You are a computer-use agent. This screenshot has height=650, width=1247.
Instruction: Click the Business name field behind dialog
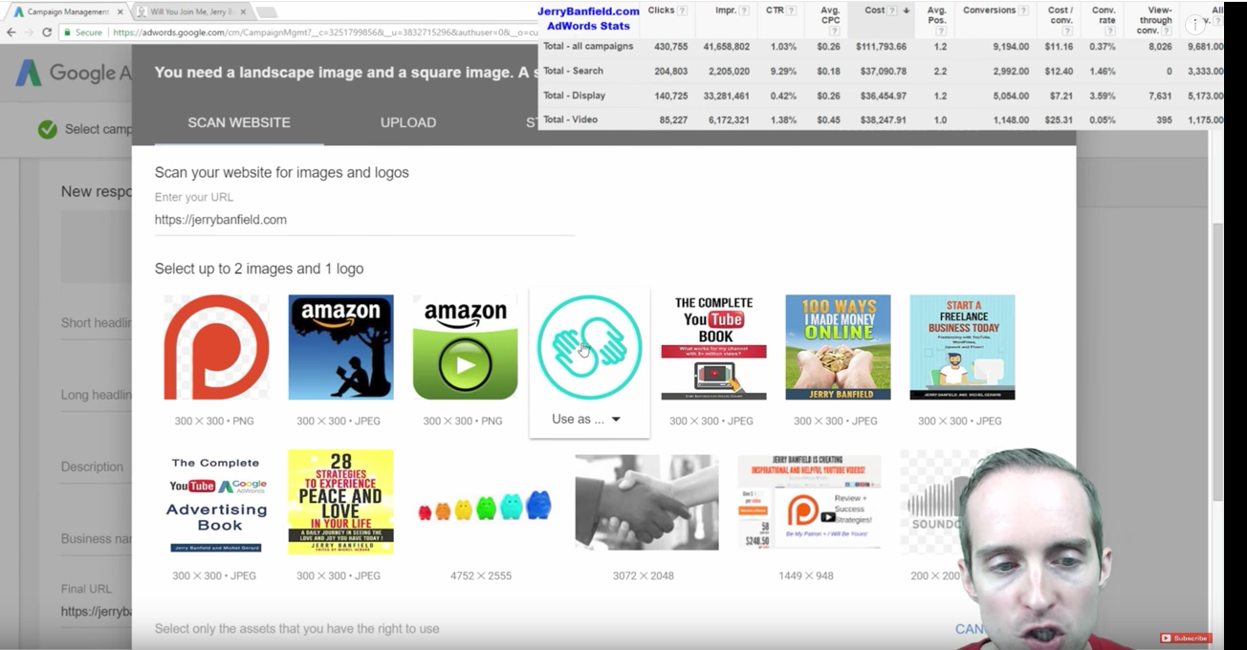tap(96, 538)
